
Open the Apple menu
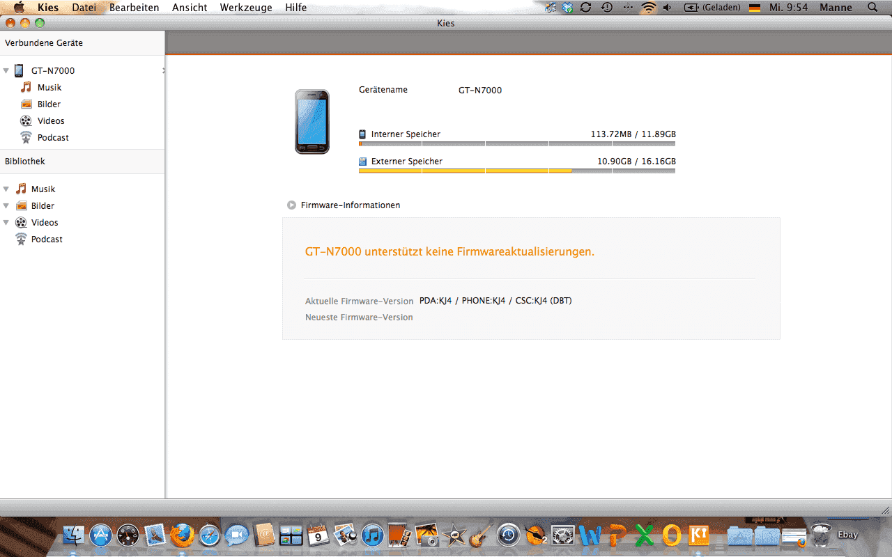coord(19,8)
